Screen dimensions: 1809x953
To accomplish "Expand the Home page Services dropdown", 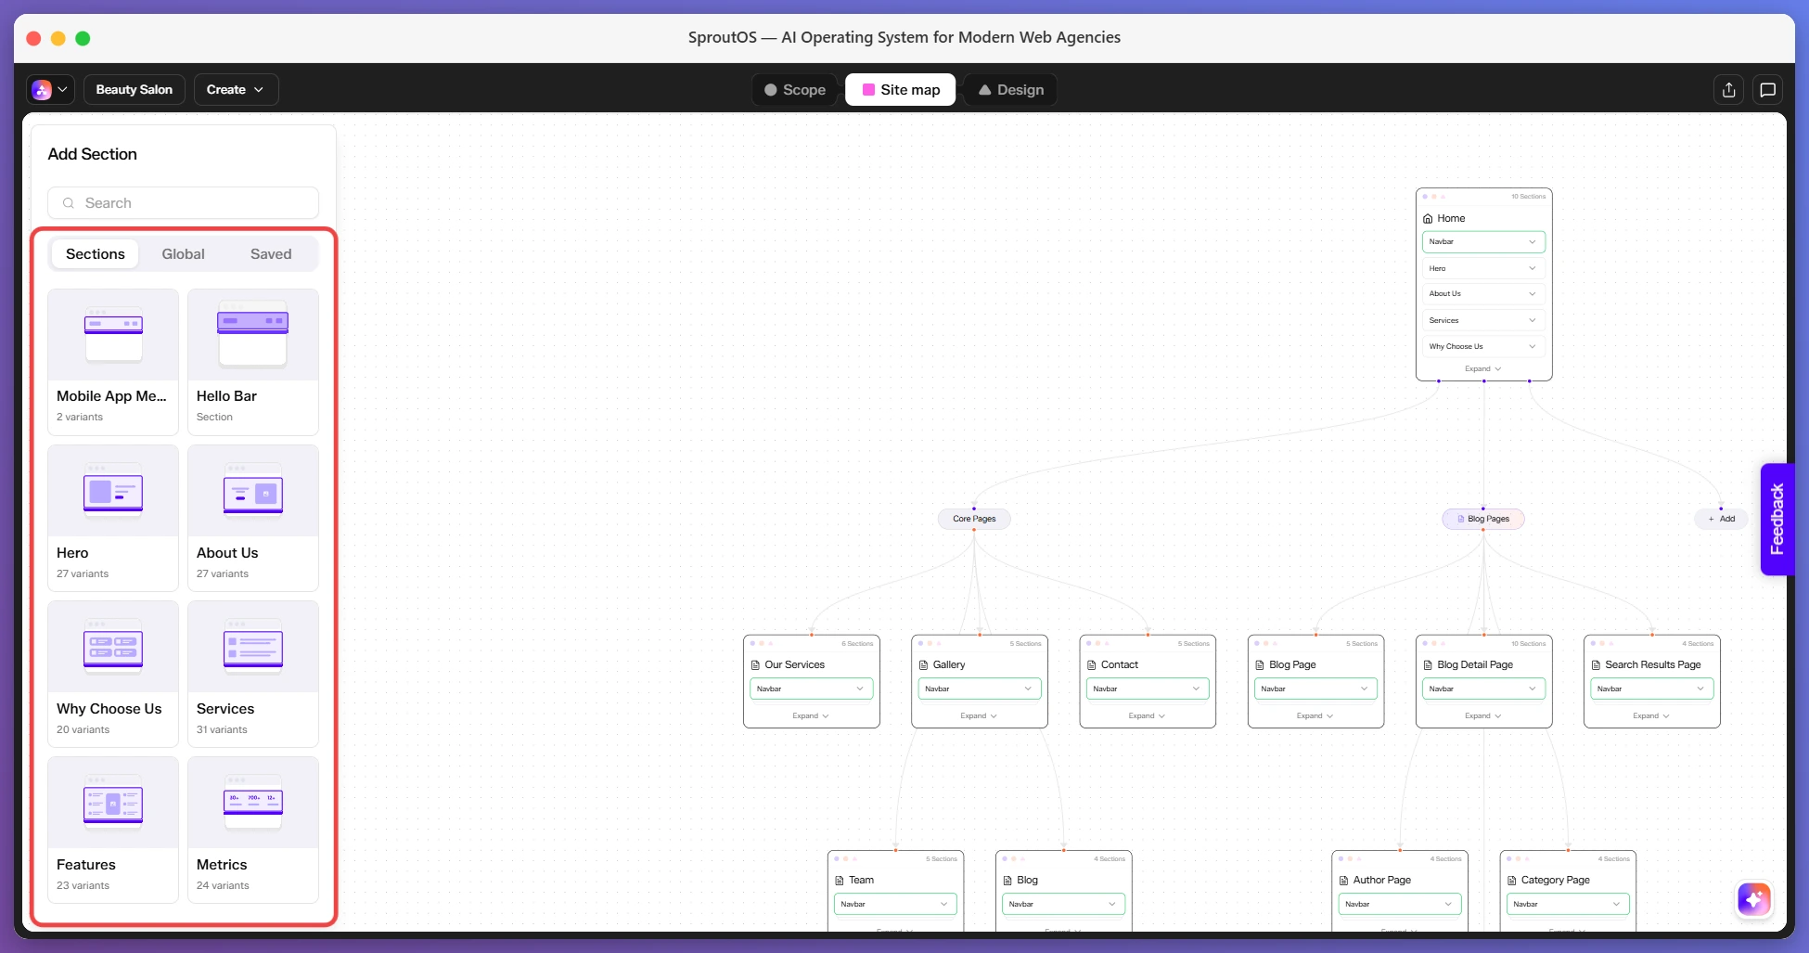I will tap(1483, 320).
